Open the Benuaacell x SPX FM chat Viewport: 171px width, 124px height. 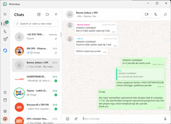coord(36,107)
